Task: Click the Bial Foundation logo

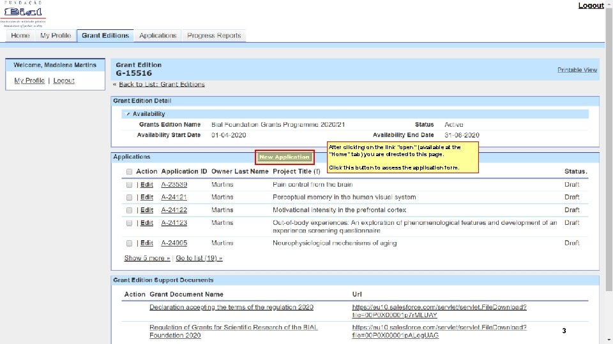Action: 23,14
